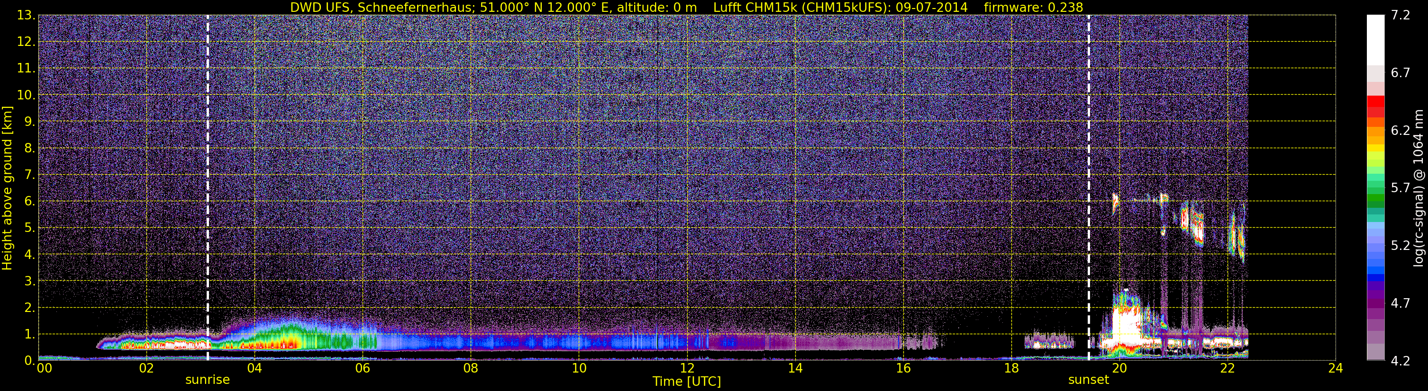The width and height of the screenshot is (1428, 391).
Task: Click the x-axis tick label 10
Action: pos(579,368)
